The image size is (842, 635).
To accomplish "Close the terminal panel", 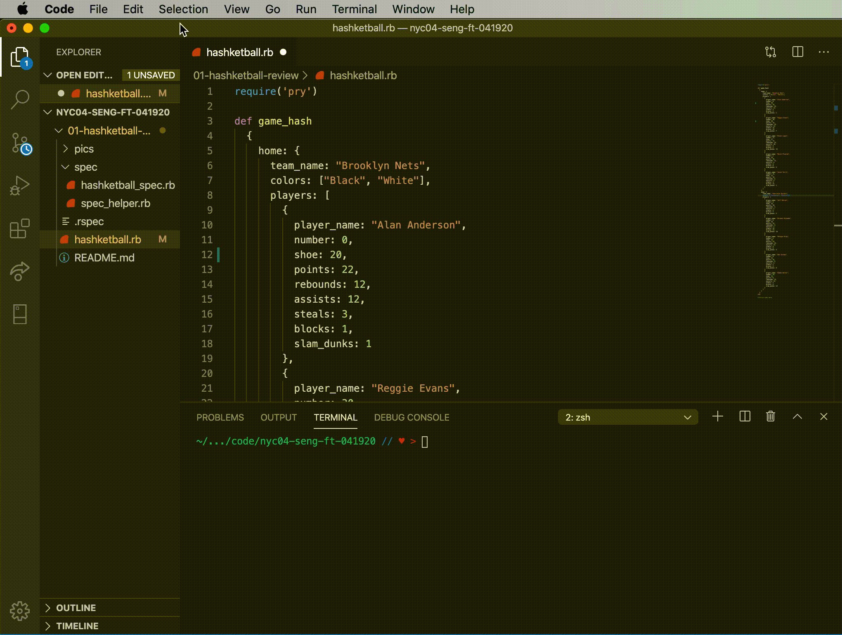I will coord(824,416).
